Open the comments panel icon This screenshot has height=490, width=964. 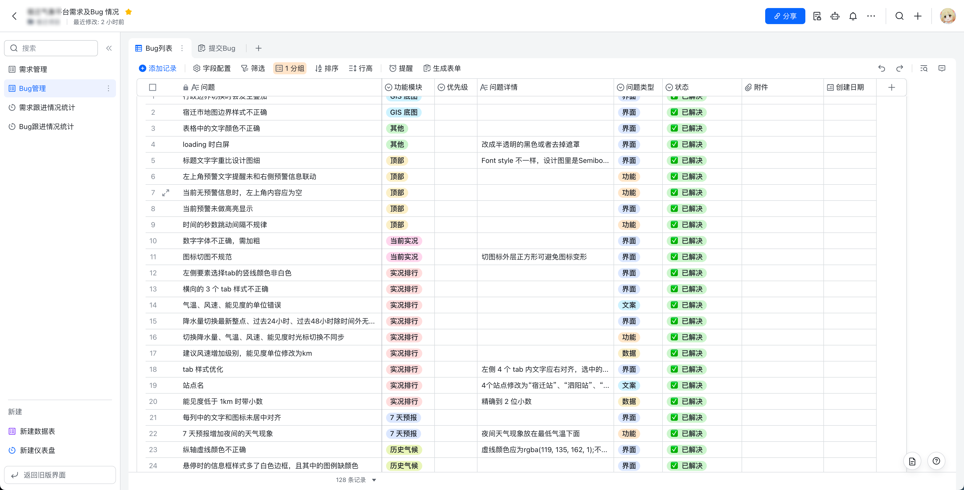[x=942, y=68]
